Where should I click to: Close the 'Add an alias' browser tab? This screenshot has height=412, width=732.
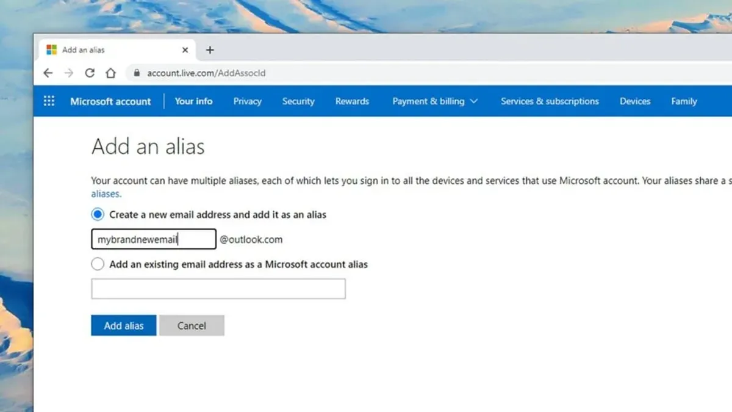pos(185,50)
